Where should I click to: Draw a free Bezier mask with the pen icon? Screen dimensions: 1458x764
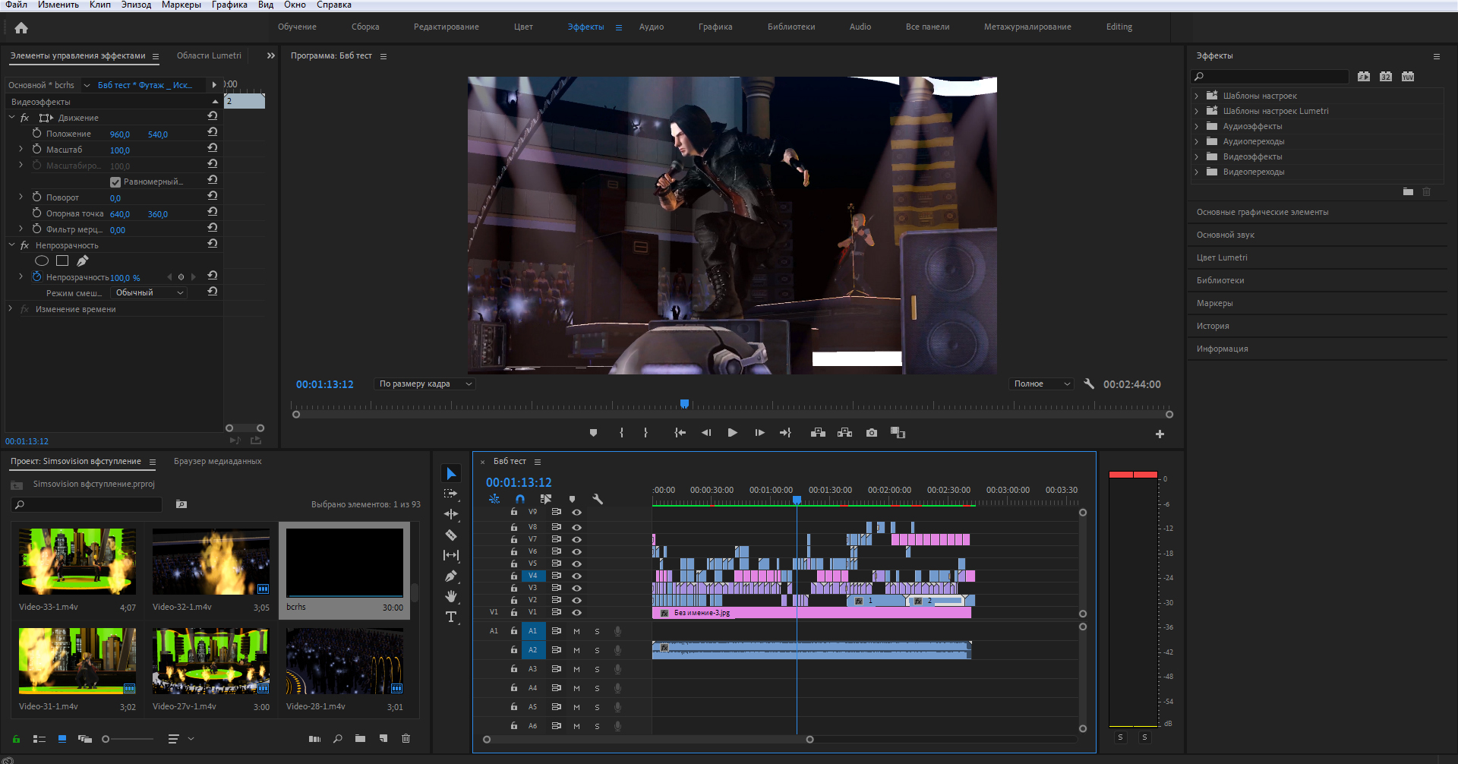pyautogui.click(x=83, y=260)
